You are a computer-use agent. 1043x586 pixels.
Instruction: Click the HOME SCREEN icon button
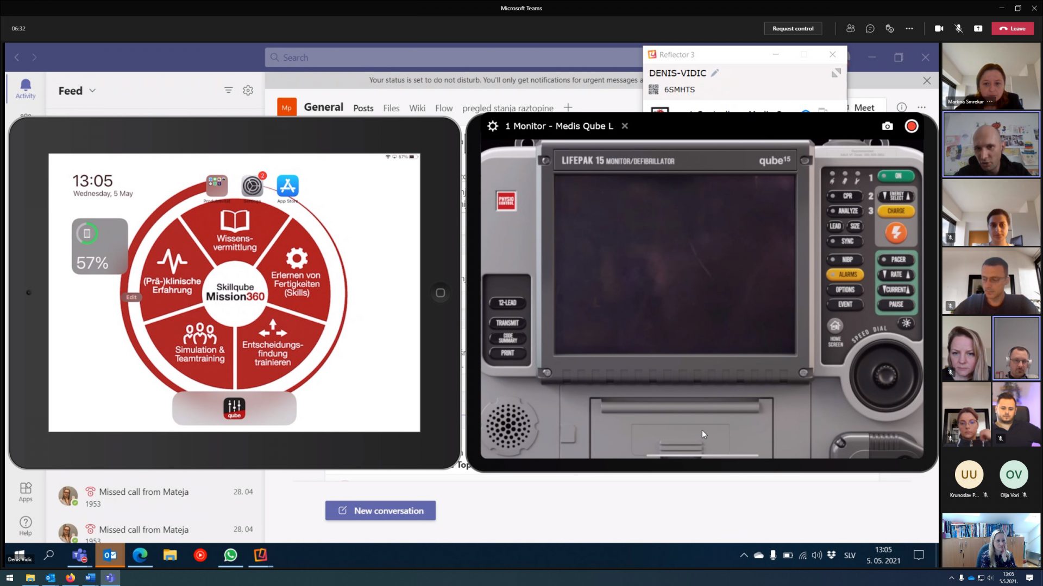835,326
